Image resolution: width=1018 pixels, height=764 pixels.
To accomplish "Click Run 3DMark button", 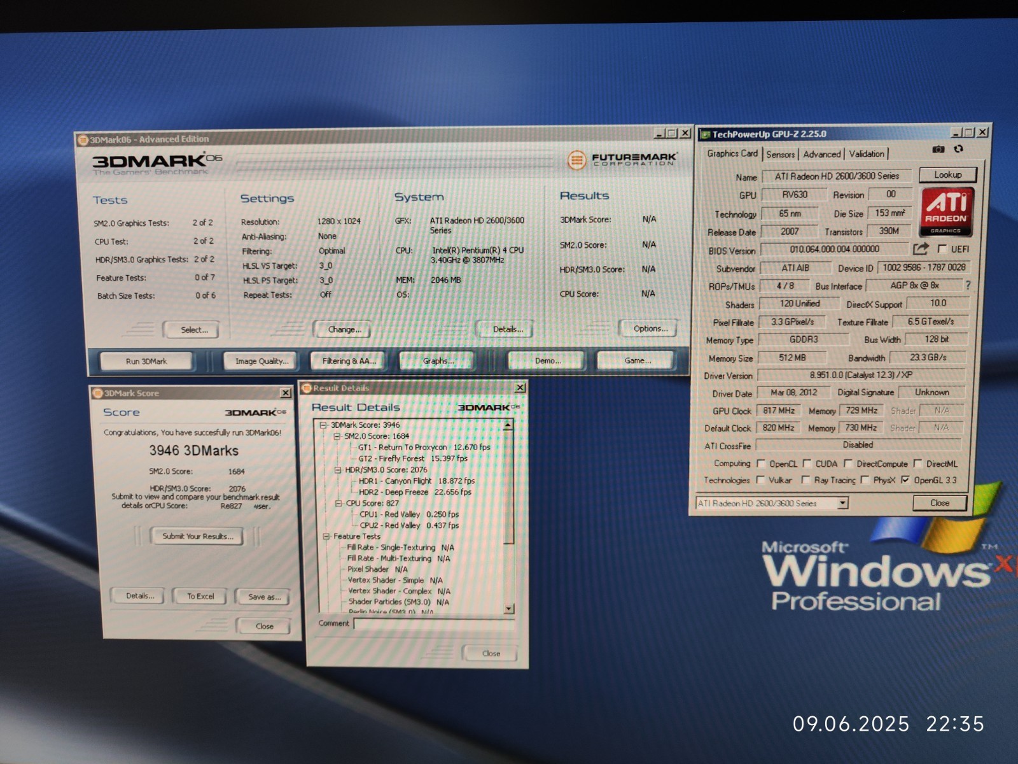I will tap(146, 361).
